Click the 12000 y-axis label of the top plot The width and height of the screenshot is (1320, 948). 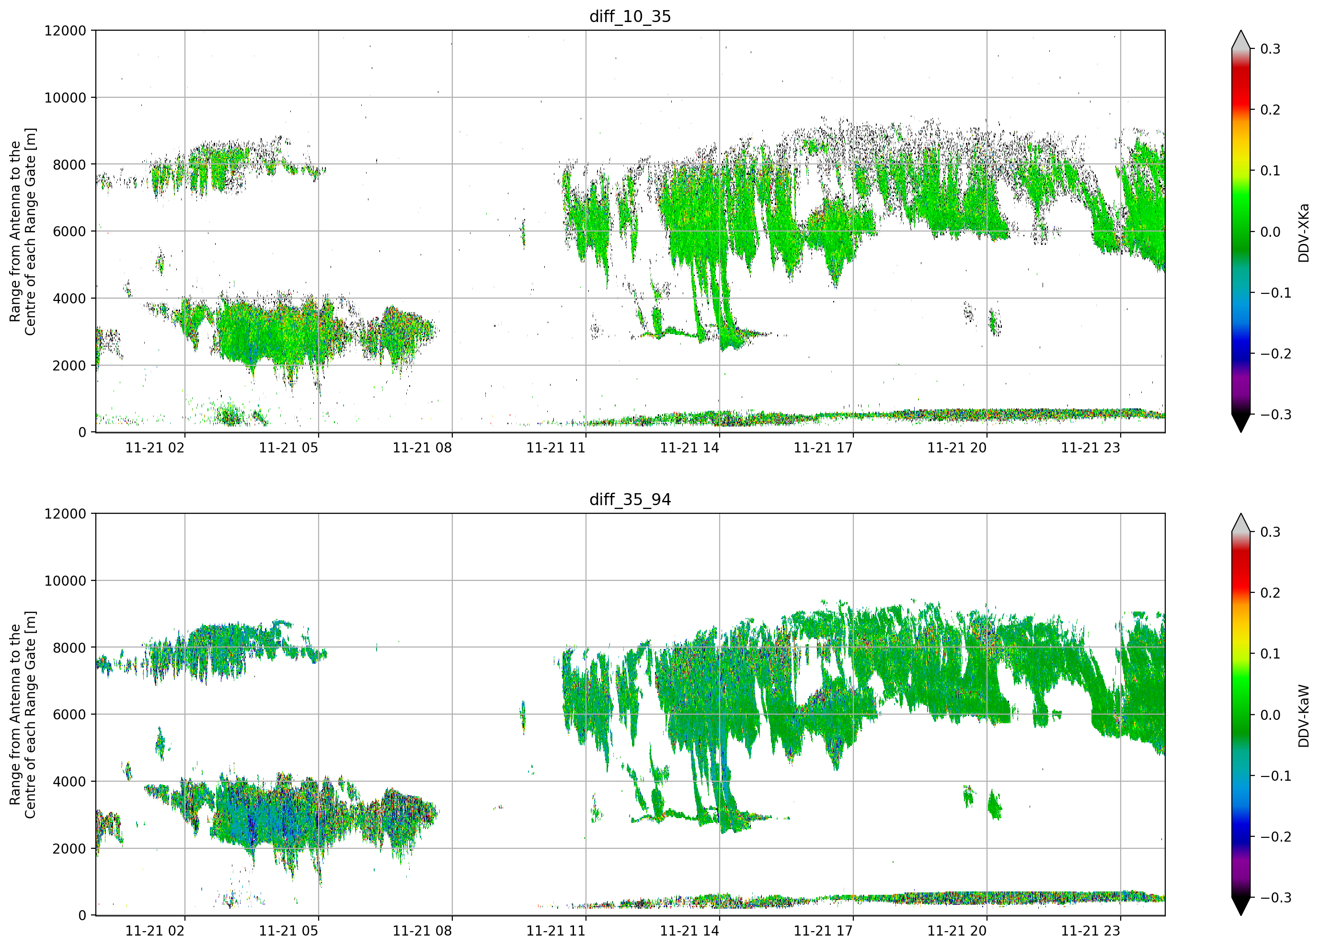point(65,31)
